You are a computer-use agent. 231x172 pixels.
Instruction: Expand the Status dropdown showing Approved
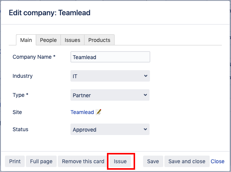[110, 130]
